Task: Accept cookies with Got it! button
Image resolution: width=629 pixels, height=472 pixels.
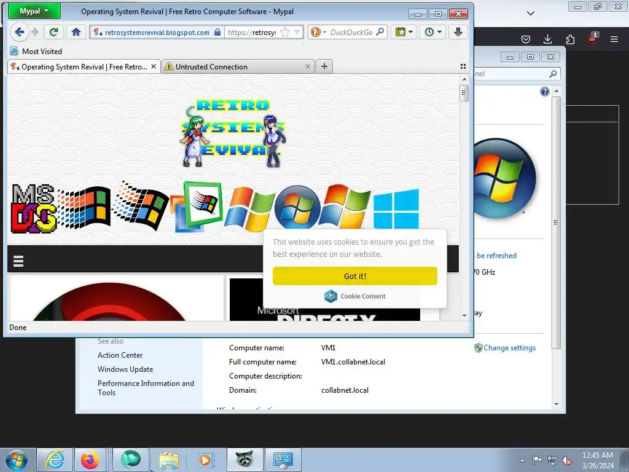Action: [x=355, y=276]
